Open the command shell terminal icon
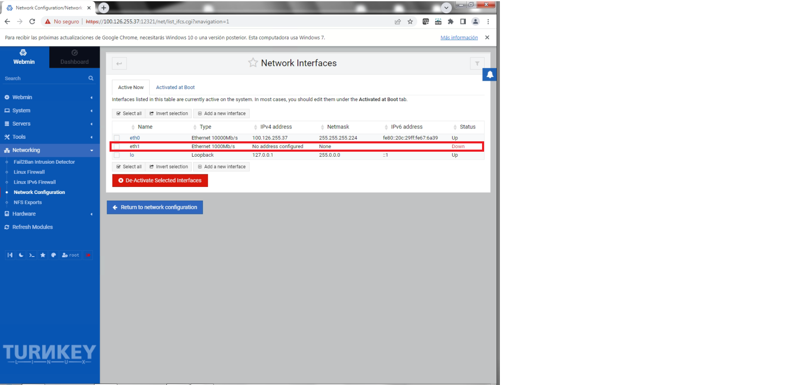The image size is (794, 385). click(32, 255)
